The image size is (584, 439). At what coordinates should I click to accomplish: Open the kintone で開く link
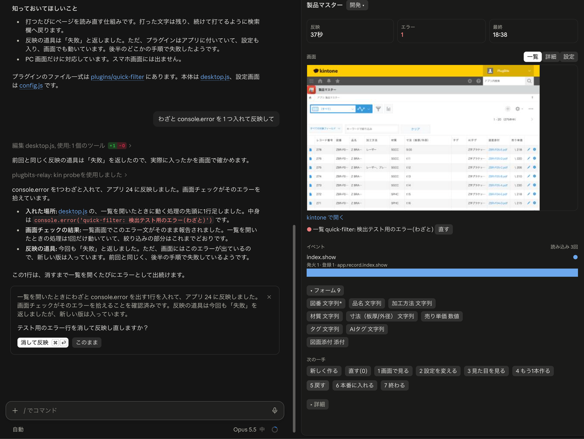pyautogui.click(x=325, y=218)
